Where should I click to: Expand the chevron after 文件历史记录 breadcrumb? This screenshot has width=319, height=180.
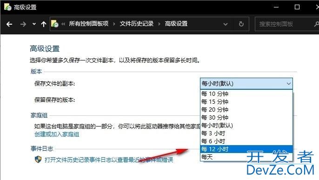159,24
